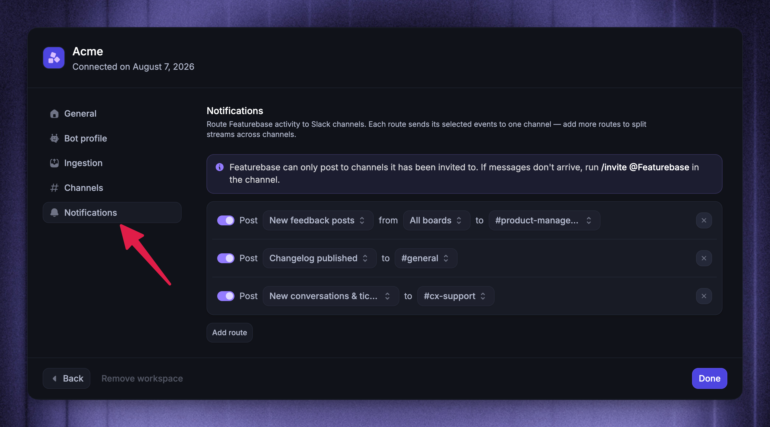Click the General home icon
Viewport: 770px width, 427px height.
click(x=54, y=114)
